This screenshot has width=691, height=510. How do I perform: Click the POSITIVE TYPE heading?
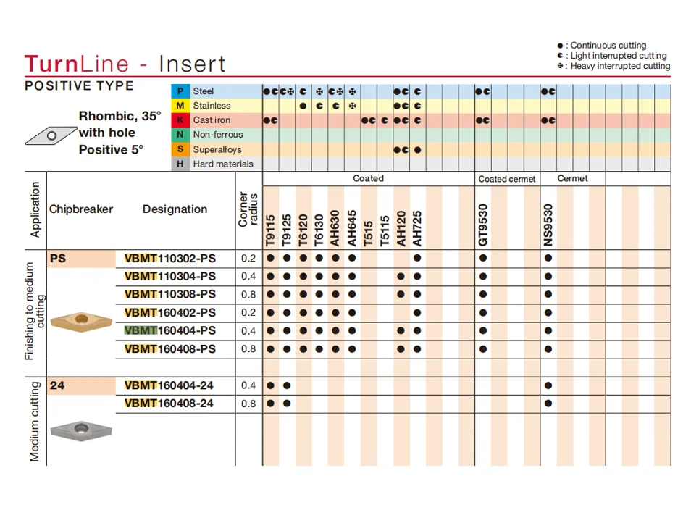coord(80,85)
